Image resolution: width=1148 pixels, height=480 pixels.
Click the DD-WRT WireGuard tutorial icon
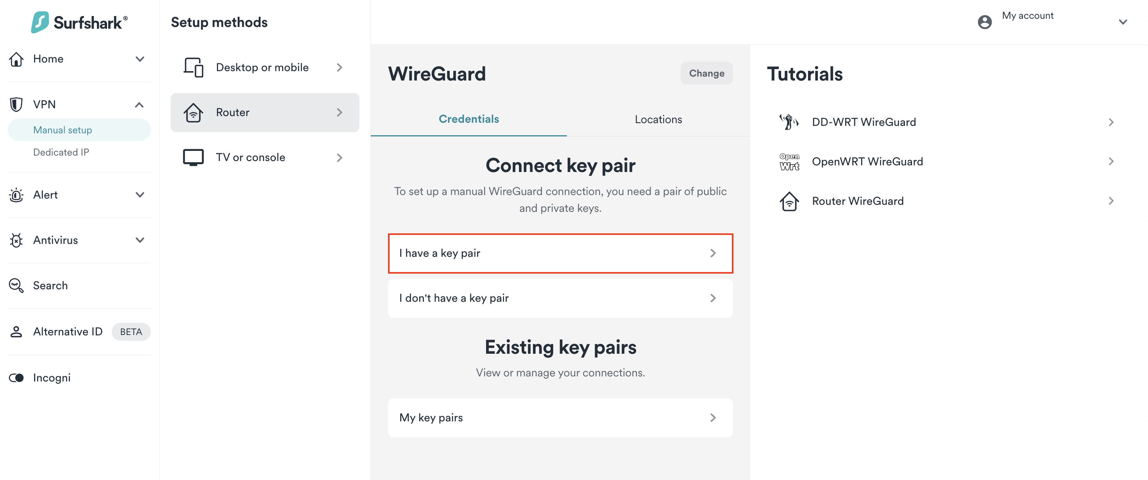pyautogui.click(x=789, y=122)
